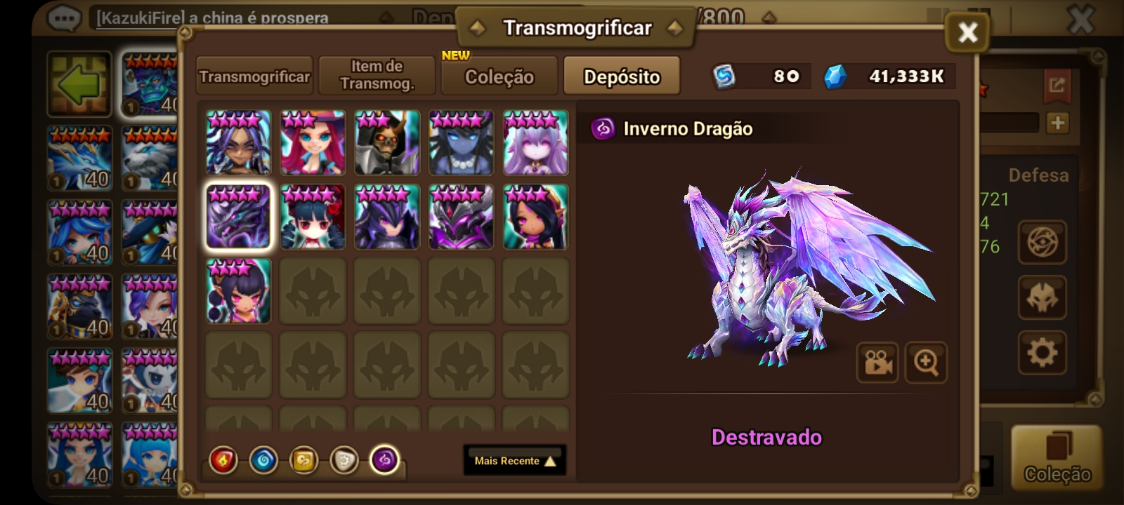Click the green back arrow
Viewport: 1124px width, 505px height.
coord(79,84)
